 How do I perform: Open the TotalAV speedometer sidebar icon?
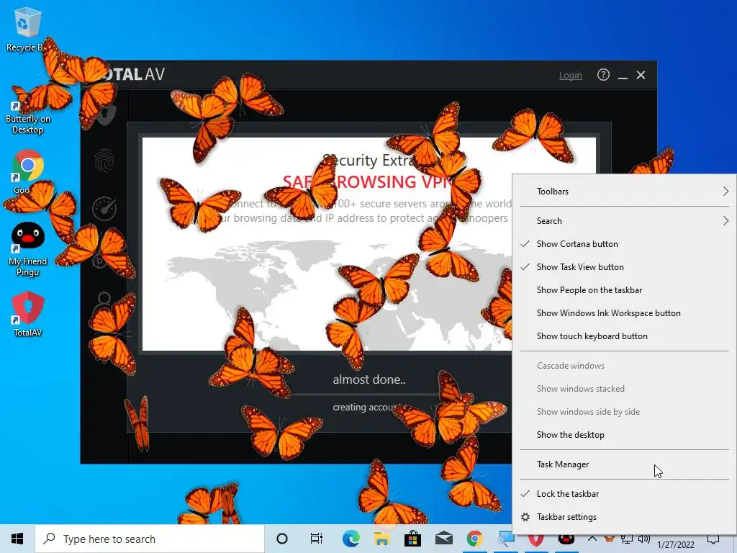coord(104,208)
